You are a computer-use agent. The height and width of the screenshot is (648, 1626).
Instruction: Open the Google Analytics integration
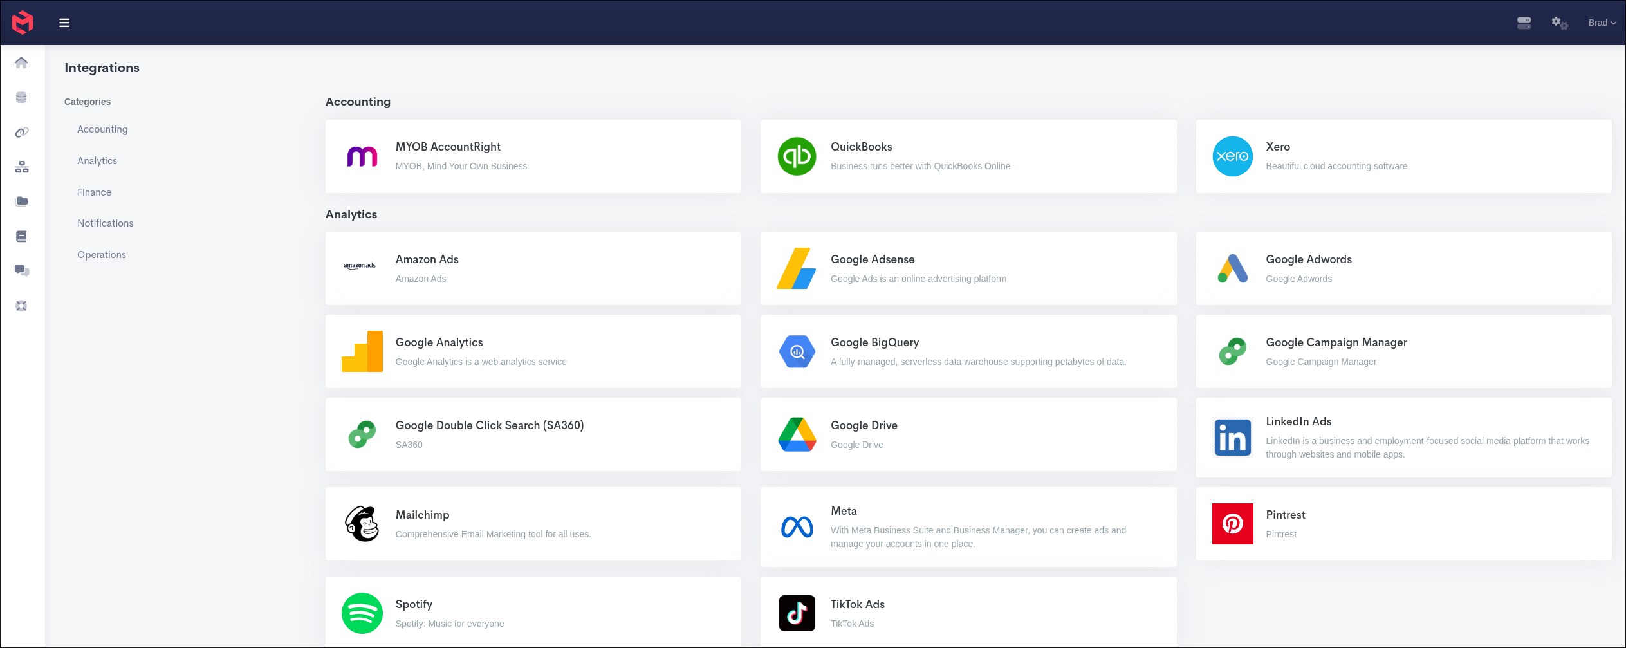pos(533,351)
